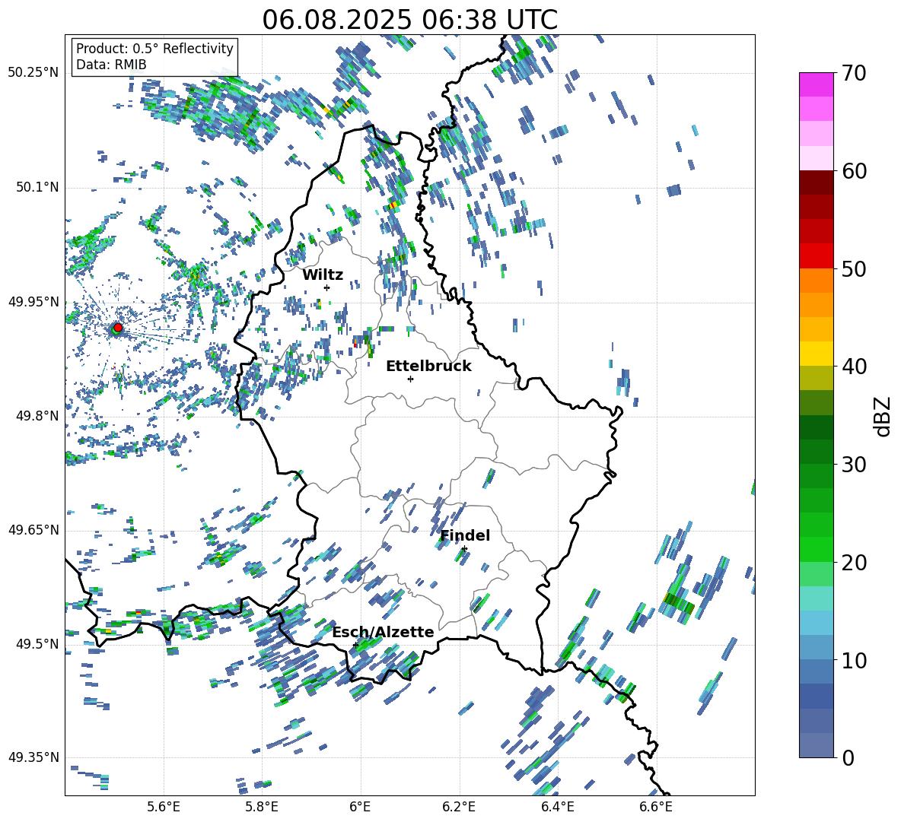The image size is (901, 822).
Task: Click the colorbar tick label 30
Action: [853, 465]
